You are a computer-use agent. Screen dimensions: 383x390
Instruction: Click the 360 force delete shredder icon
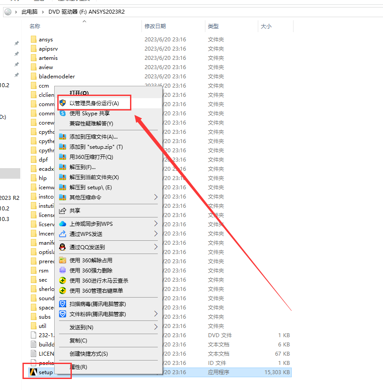tap(63, 270)
